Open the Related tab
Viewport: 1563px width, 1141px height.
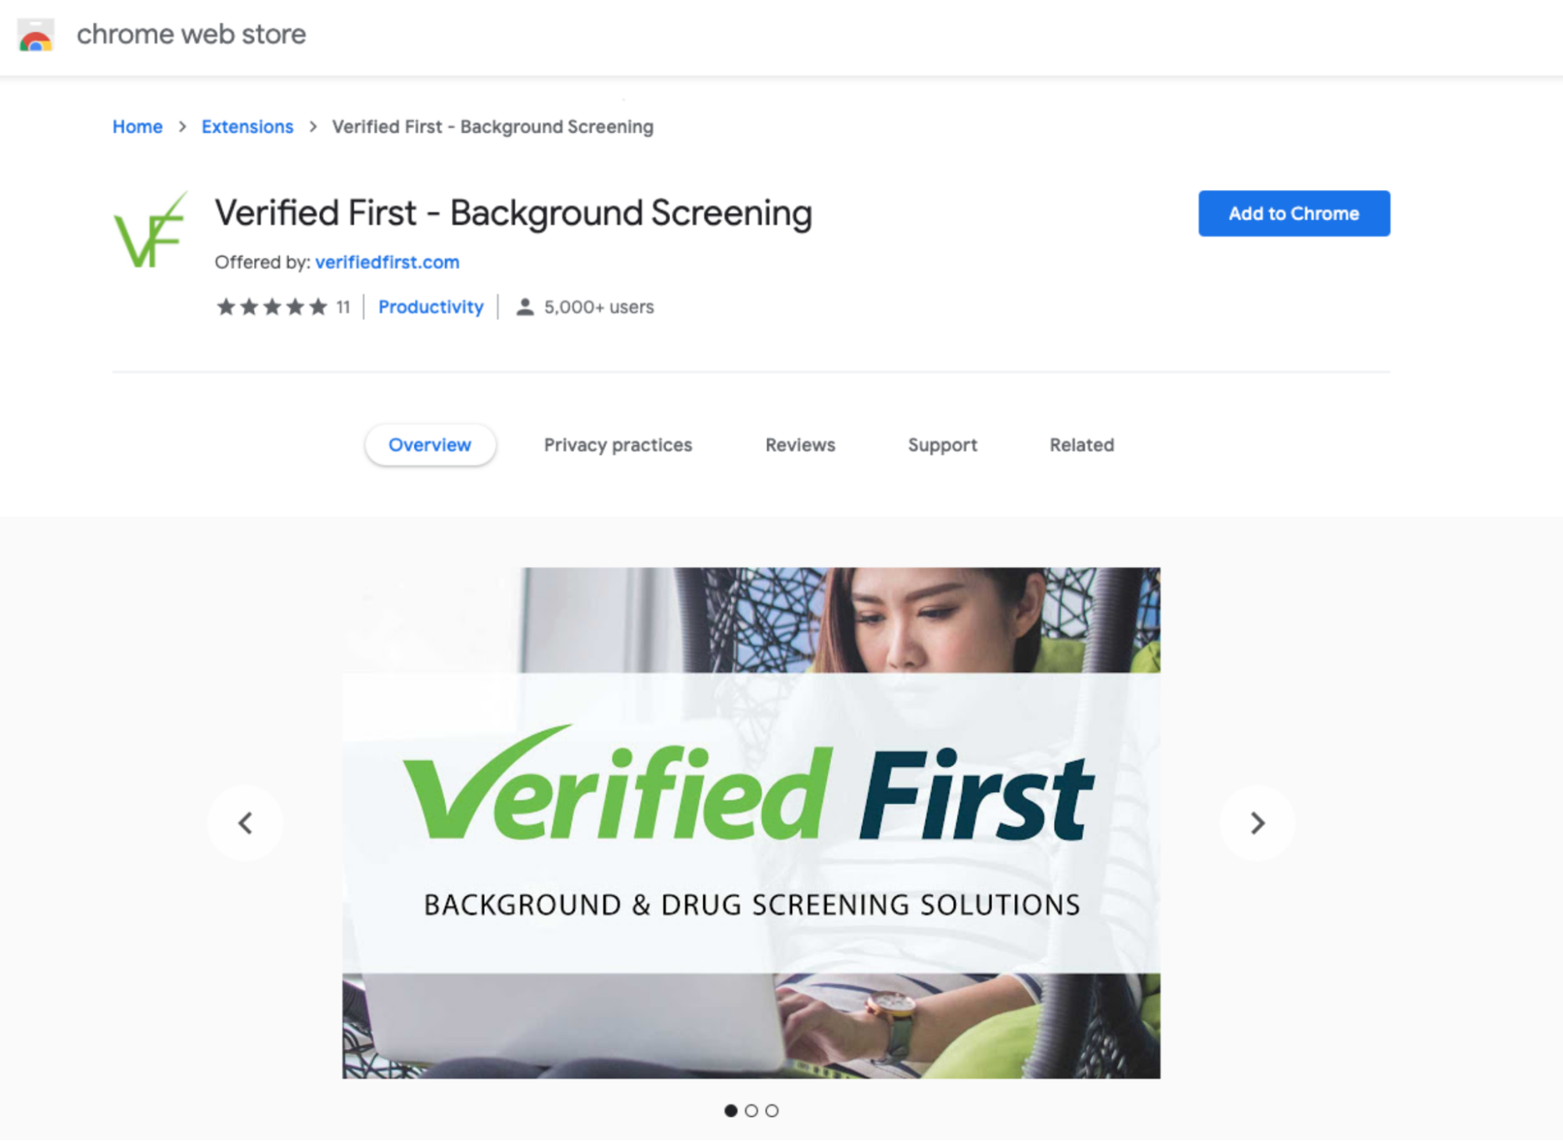(x=1081, y=445)
